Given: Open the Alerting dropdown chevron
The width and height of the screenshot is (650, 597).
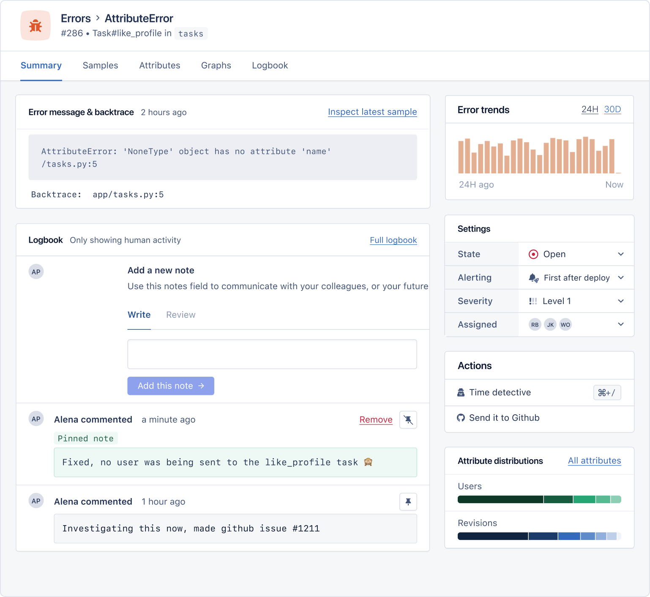Looking at the screenshot, I should coord(620,278).
